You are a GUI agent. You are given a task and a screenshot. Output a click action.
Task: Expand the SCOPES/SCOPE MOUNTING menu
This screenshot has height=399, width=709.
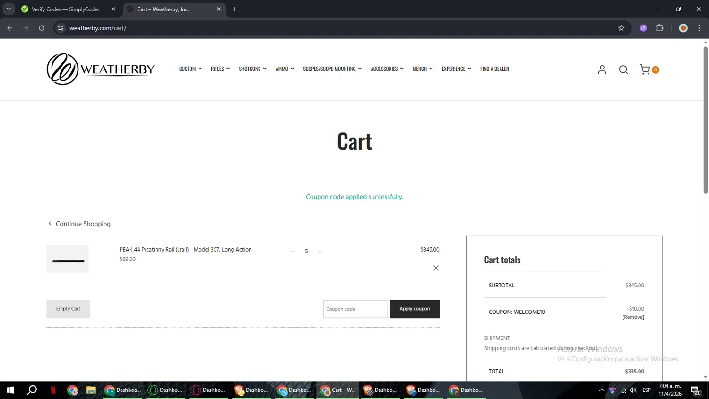point(332,69)
